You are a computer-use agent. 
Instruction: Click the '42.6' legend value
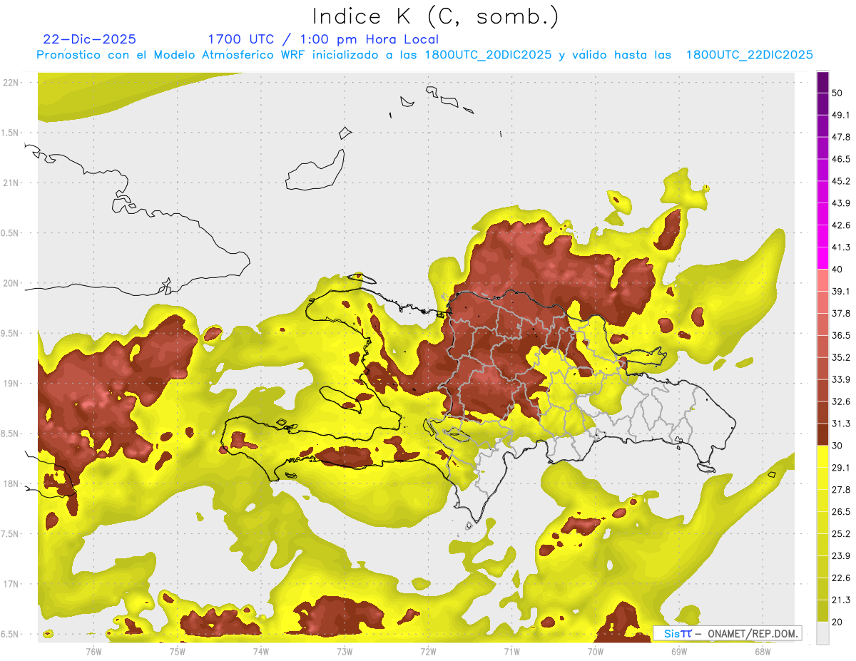[841, 225]
